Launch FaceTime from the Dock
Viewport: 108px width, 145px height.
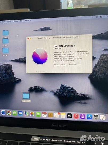(38, 114)
